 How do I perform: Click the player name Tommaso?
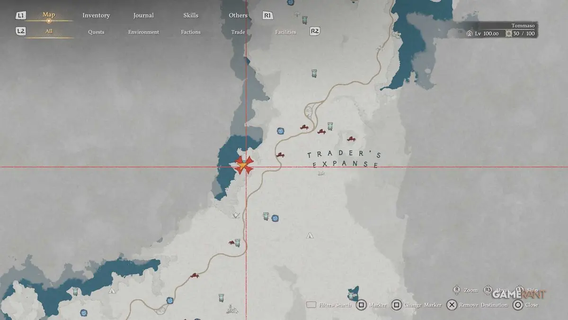point(523,26)
